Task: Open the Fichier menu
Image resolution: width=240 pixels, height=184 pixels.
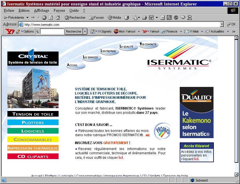Action: (x=9, y=10)
